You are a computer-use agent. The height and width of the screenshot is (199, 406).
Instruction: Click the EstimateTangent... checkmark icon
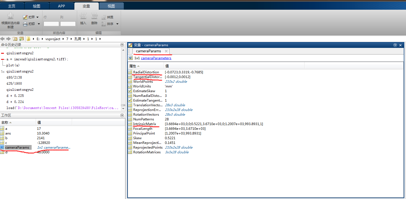[130, 100]
